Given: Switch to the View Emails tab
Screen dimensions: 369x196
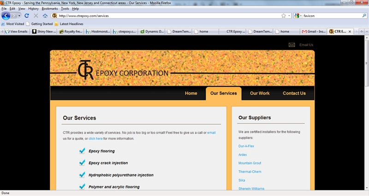Looking at the screenshot, I should point(17,31).
